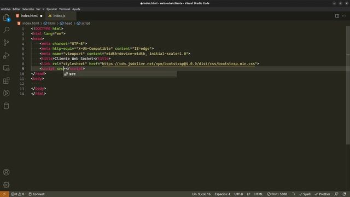Open the Terminal menu

point(65,9)
